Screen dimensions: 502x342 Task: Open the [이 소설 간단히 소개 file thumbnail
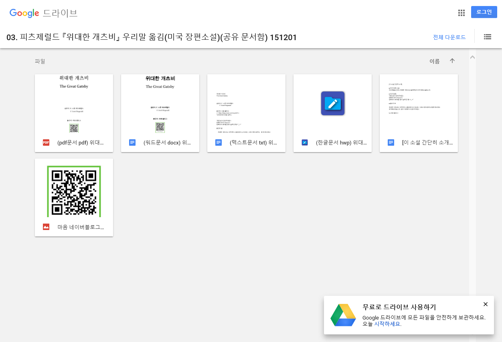(419, 104)
